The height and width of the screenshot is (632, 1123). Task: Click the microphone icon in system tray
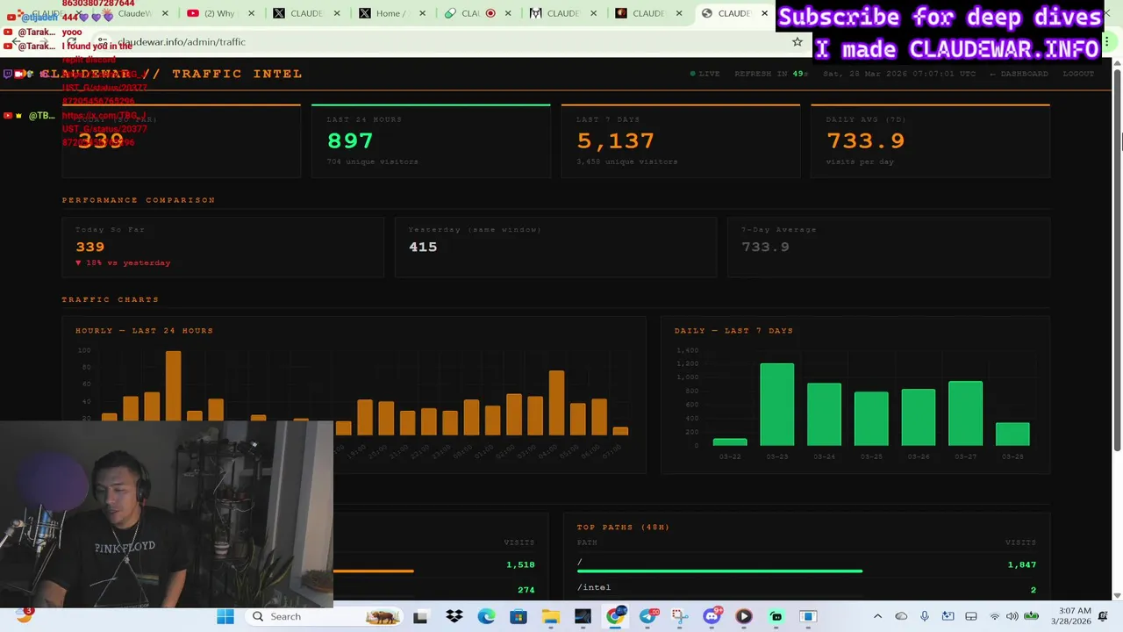tap(924, 616)
